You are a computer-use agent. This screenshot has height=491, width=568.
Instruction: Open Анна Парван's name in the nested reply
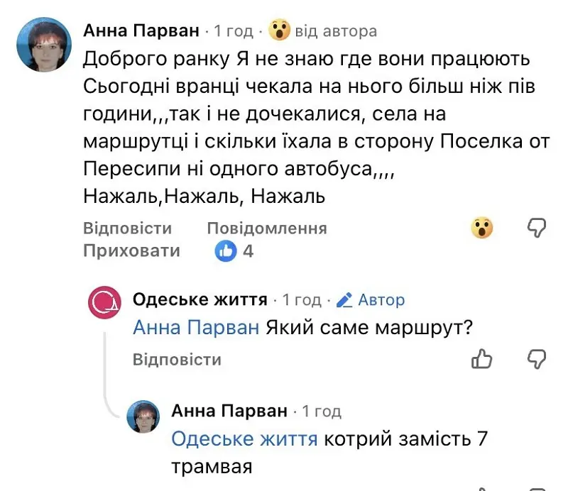click(229, 411)
